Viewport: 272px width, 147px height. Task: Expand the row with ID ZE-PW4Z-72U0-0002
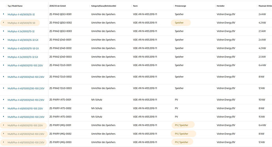click(4, 77)
